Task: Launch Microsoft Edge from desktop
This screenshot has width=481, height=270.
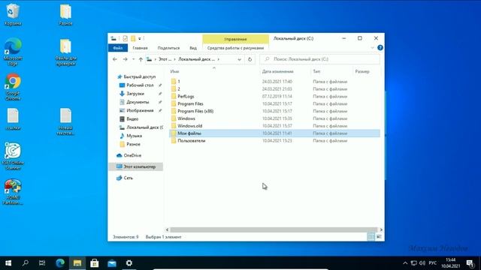Action: (x=13, y=52)
